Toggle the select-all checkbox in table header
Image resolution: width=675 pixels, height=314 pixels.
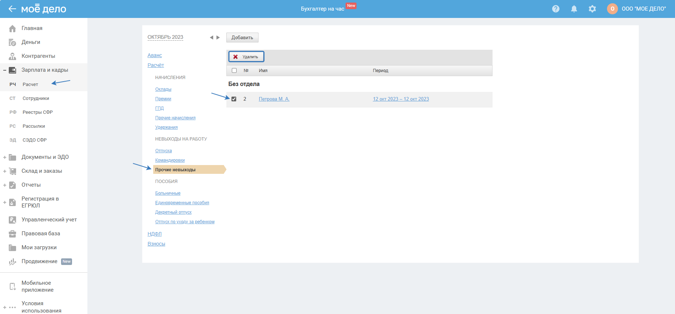coord(234,71)
